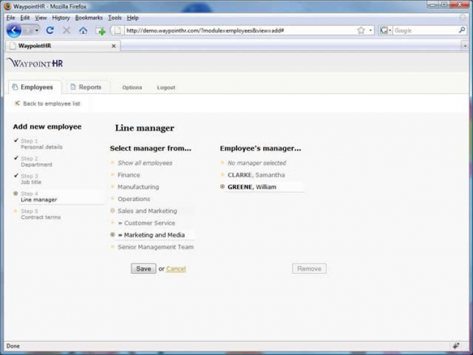Click the Save button
Image resolution: width=473 pixels, height=355 pixels.
tap(143, 269)
